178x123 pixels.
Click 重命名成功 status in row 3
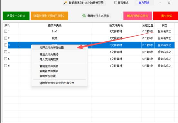pyautogui.click(x=164, y=45)
